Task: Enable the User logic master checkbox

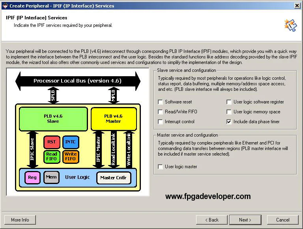Action: point(161,167)
